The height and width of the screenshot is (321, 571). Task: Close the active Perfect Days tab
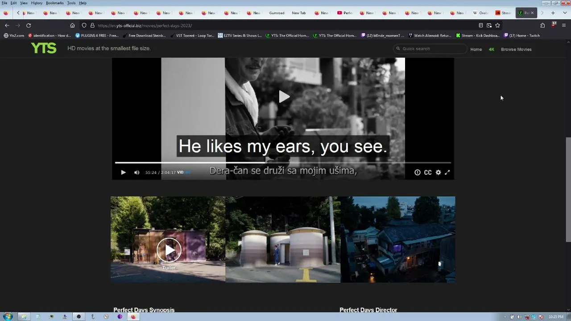(x=532, y=13)
